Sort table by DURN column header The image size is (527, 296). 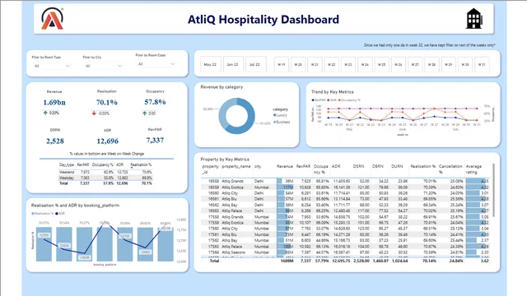click(x=397, y=166)
